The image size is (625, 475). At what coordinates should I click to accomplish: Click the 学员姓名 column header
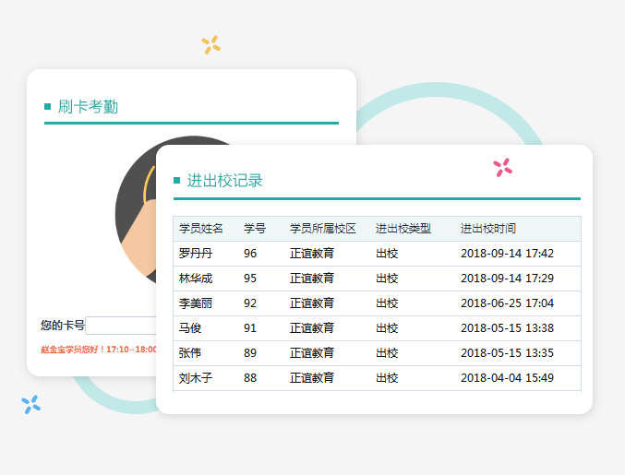201,229
